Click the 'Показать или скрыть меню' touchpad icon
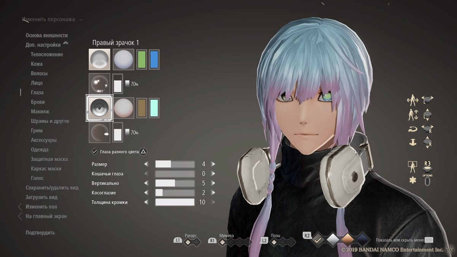 point(429,240)
